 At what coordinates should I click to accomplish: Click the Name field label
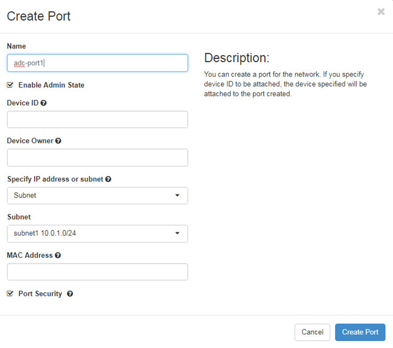pos(16,46)
